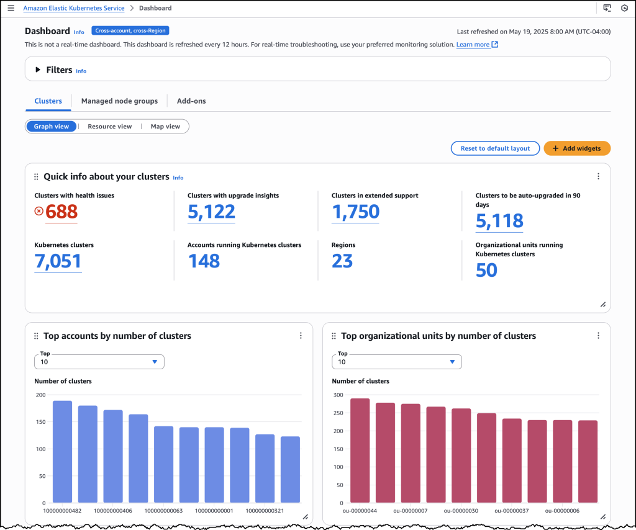
Task: Expand the Filters section
Action: 39,70
